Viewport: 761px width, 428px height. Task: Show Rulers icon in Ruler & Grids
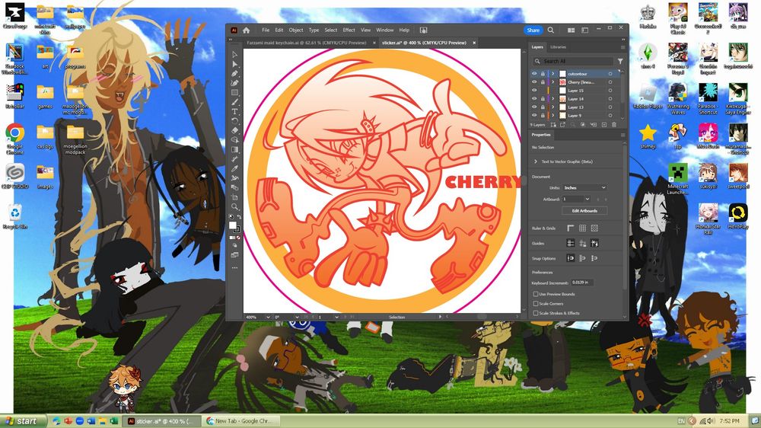click(x=571, y=228)
